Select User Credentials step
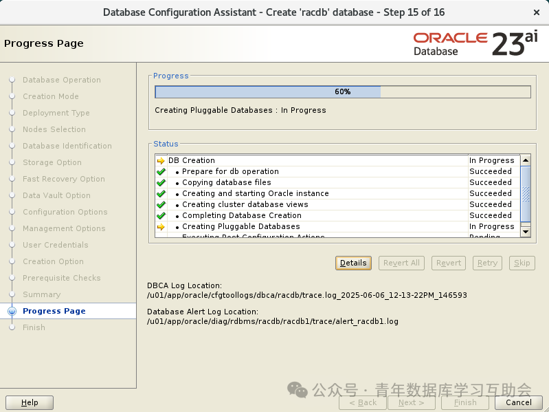This screenshot has height=412, width=549. (56, 245)
